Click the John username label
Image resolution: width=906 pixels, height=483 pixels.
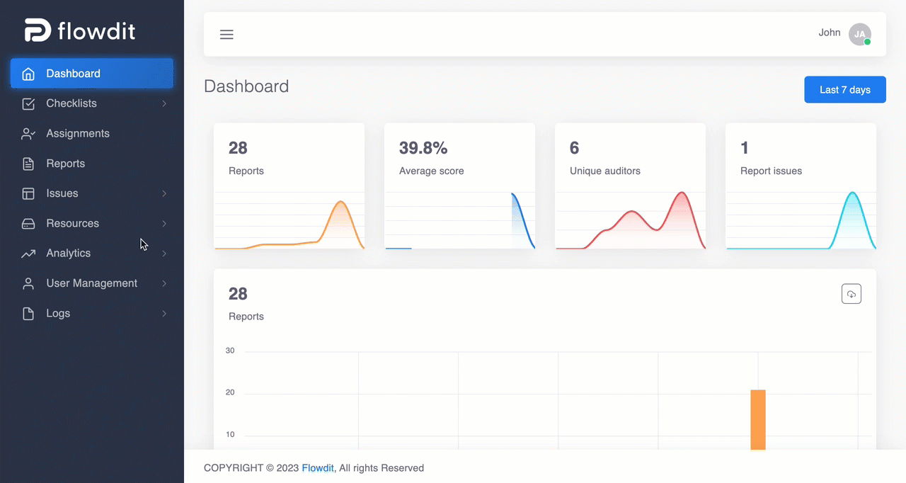coord(830,33)
